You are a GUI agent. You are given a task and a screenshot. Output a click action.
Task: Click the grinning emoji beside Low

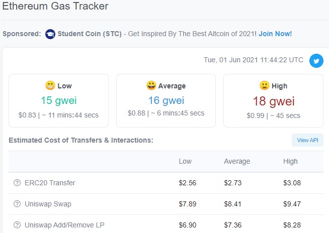[x=50, y=85]
